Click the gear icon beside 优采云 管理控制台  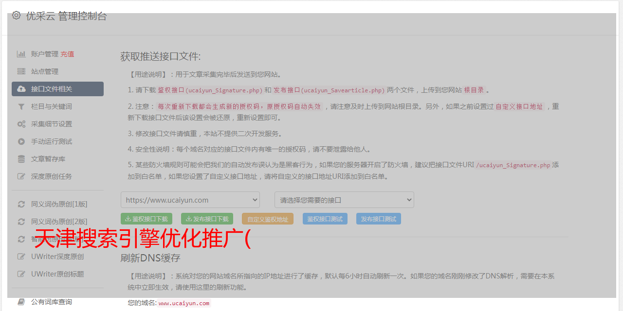click(17, 16)
